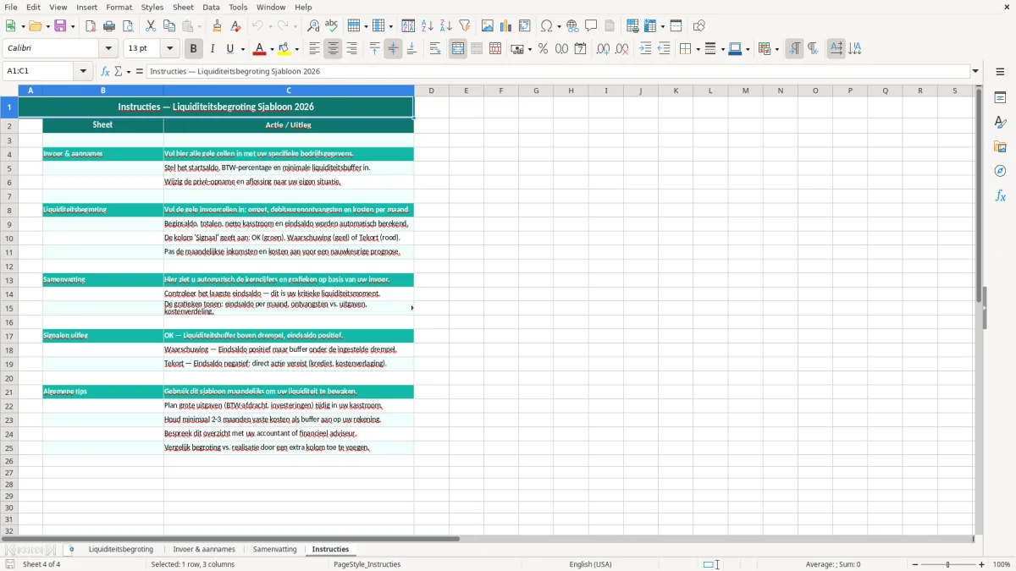Screen dimensions: 1016x571
Task: Sort descending
Action: (446, 26)
